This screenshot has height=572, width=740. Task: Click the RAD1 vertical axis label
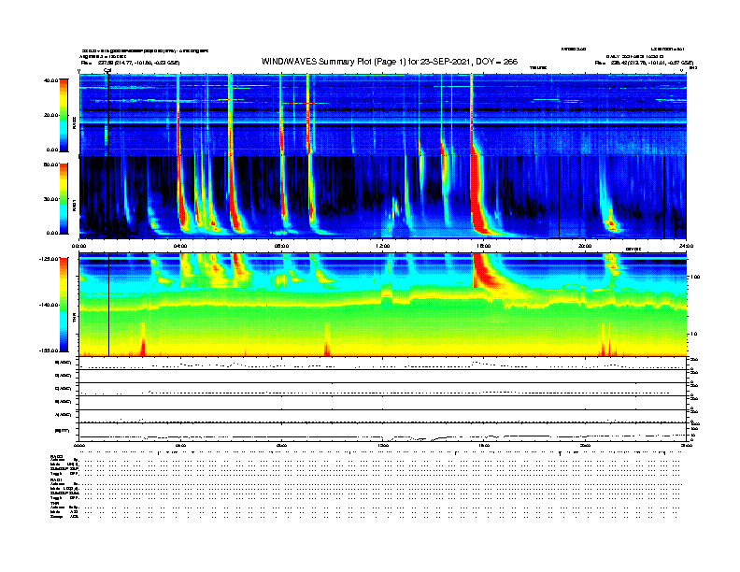point(74,205)
